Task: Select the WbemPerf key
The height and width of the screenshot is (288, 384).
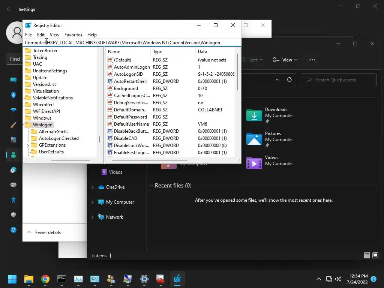Action: point(43,105)
